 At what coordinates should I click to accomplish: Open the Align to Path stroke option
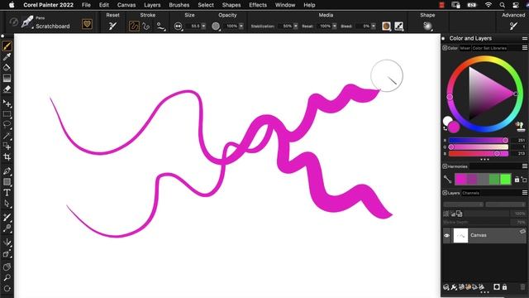click(161, 26)
